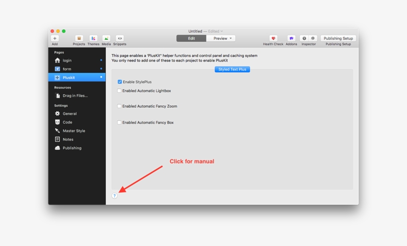Click the Code settings shield icon
The image size is (407, 246).
click(58, 122)
